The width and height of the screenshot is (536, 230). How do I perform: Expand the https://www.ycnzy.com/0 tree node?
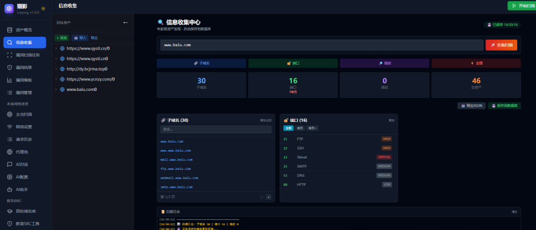pyautogui.click(x=56, y=79)
